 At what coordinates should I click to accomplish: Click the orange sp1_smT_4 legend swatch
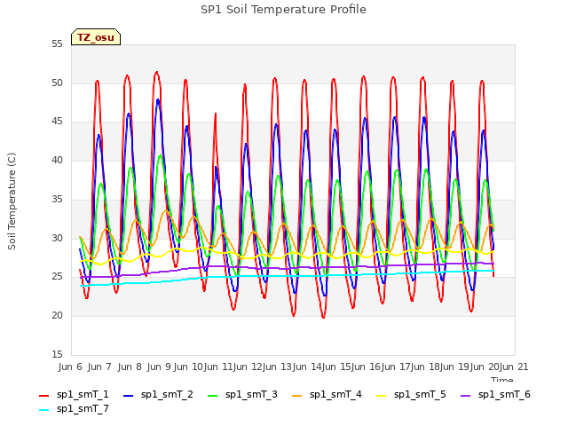point(297,396)
